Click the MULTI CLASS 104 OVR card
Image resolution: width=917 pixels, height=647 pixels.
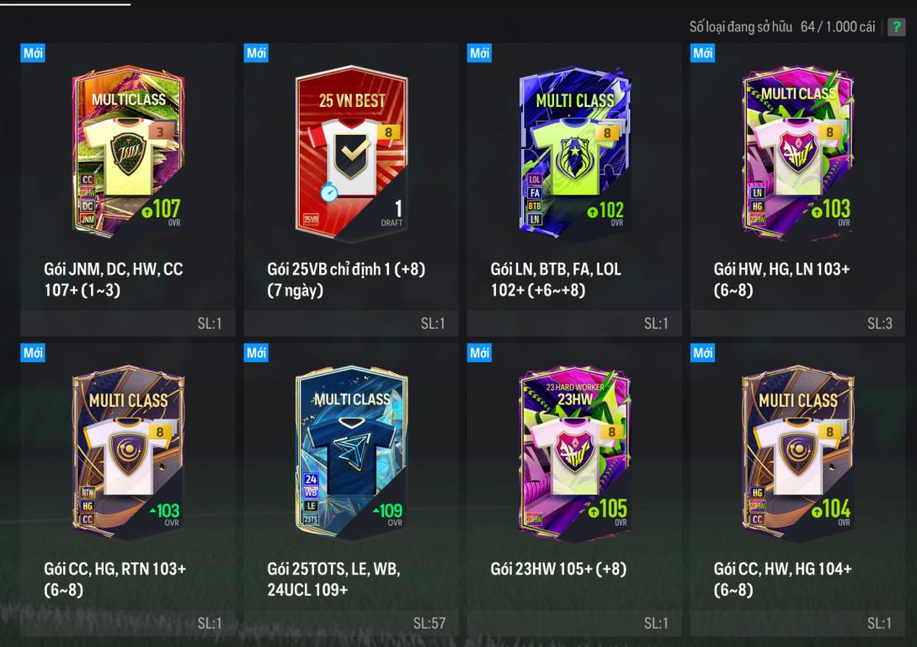click(797, 453)
